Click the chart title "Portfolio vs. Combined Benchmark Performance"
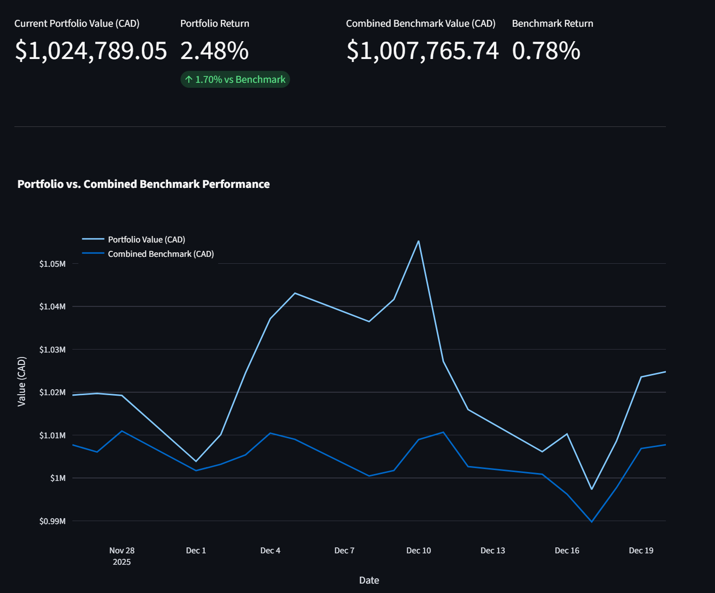Screen dimensions: 715x593 pyautogui.click(x=143, y=184)
